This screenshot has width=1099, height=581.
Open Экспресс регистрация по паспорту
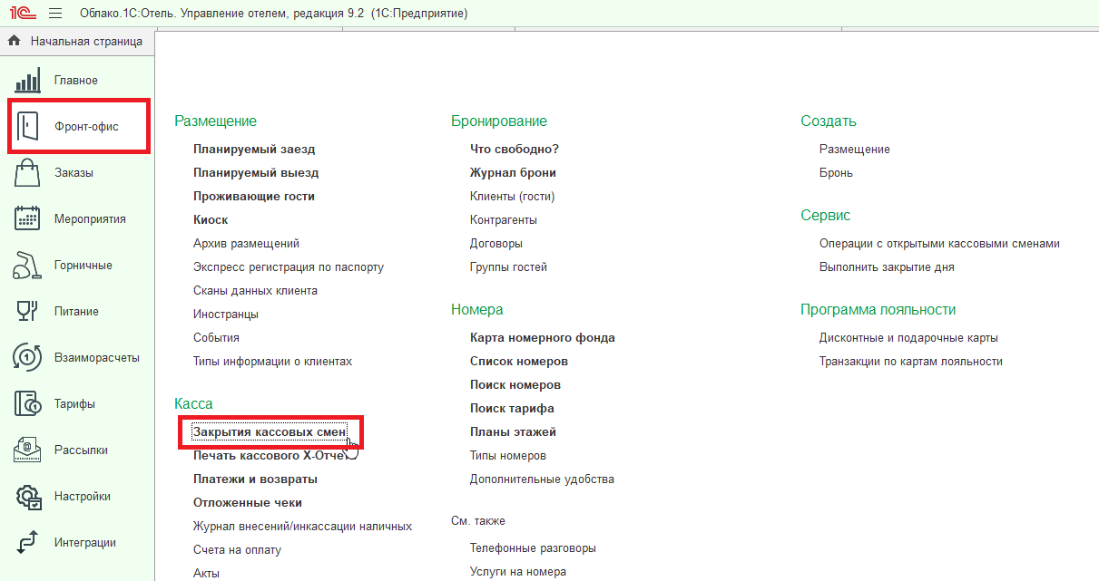[x=289, y=267]
